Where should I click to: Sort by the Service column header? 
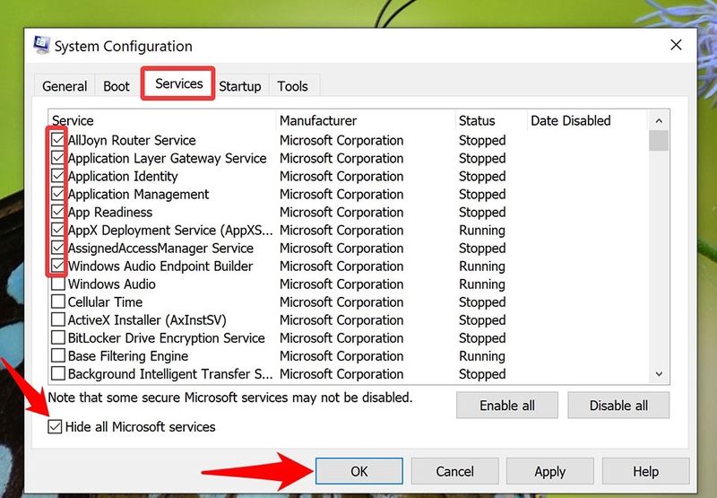162,120
